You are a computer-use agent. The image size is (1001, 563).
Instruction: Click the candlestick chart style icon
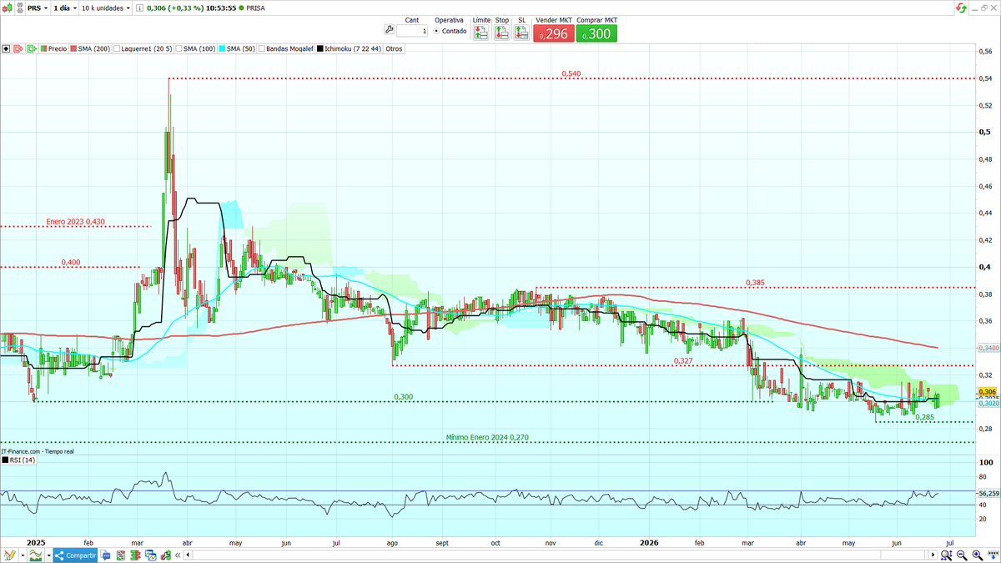pyautogui.click(x=8, y=7)
